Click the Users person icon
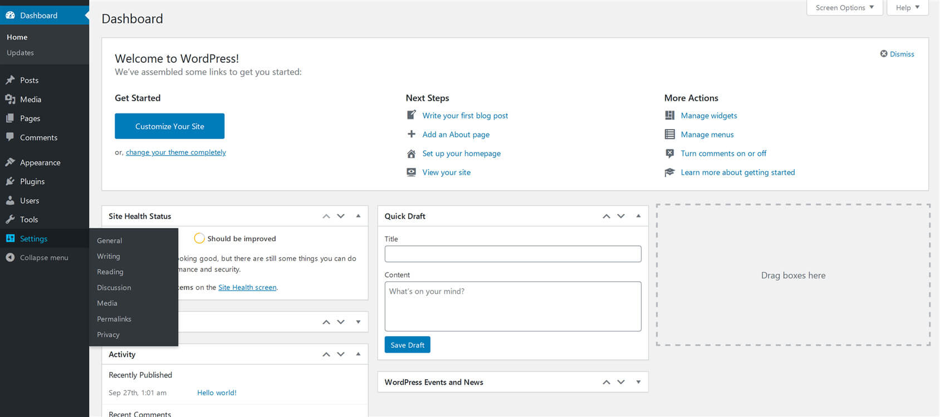The width and height of the screenshot is (940, 417). [10, 200]
